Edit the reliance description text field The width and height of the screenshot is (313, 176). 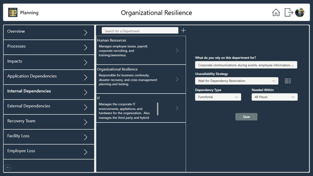(246, 65)
